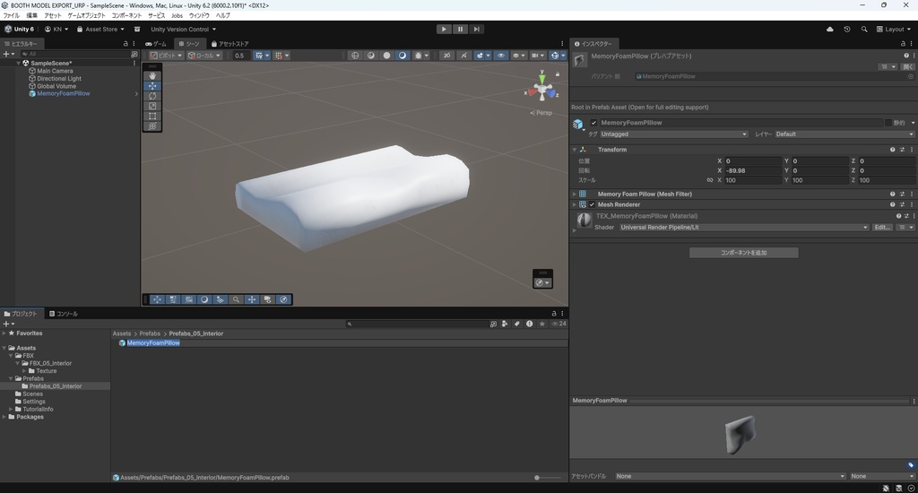Select wireframe draw mode globe icon

(355, 56)
